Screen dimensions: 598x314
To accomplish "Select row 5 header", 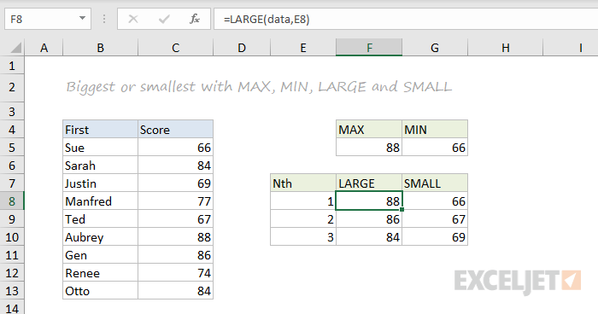I will tap(12, 148).
